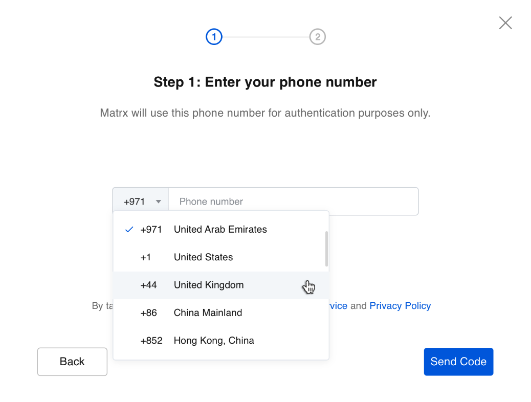Click the "Step 1: Enter your phone number" heading
Screen dimensions: 531x402
[x=265, y=82]
